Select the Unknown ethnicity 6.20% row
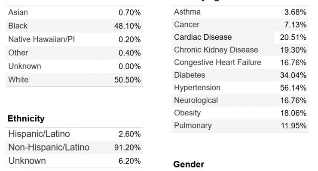 click(x=74, y=161)
